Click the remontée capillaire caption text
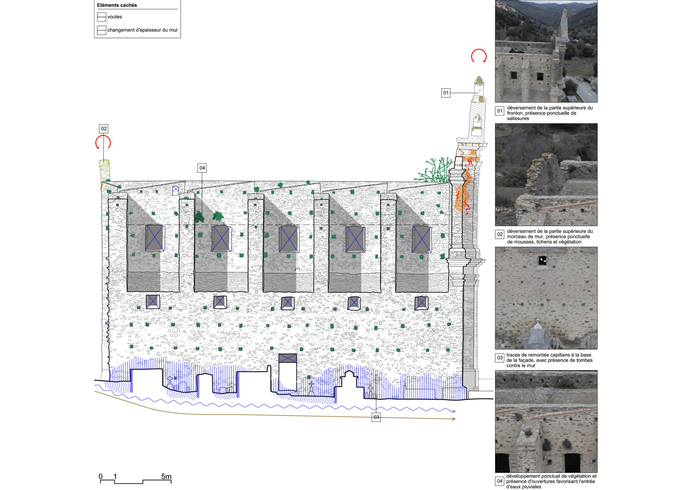The image size is (692, 490). pyautogui.click(x=549, y=360)
